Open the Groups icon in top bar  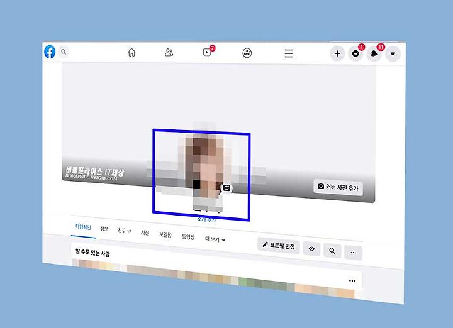click(x=247, y=53)
